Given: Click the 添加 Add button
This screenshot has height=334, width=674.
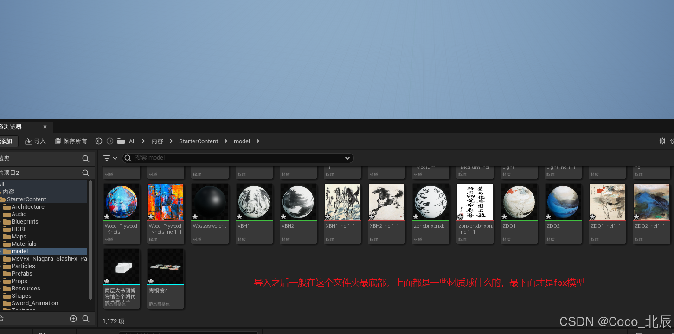Looking at the screenshot, I should click(8, 141).
